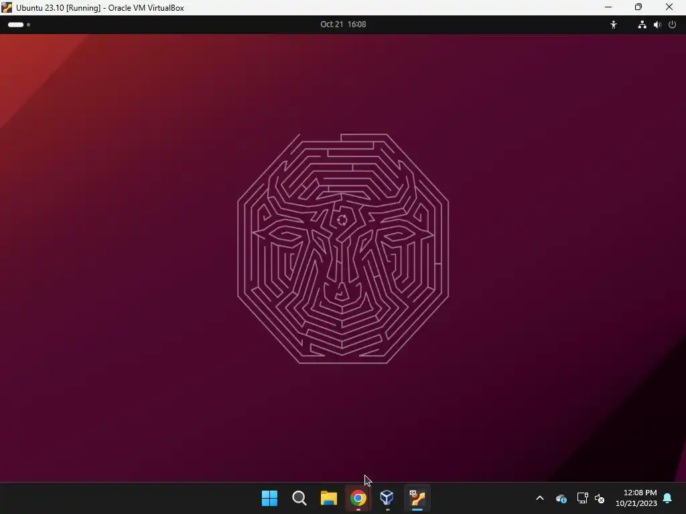Click the wired network icon in Ubuntu panel
The height and width of the screenshot is (514, 686).
click(x=642, y=25)
